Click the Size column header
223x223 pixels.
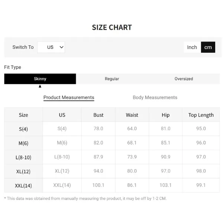pos(23,115)
